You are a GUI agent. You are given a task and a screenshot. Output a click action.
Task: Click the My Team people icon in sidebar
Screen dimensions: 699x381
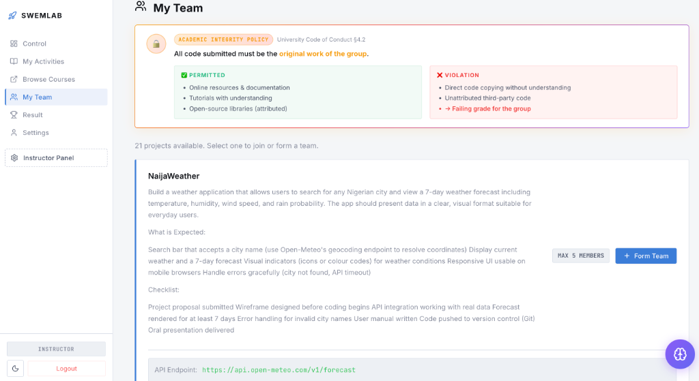pos(14,97)
